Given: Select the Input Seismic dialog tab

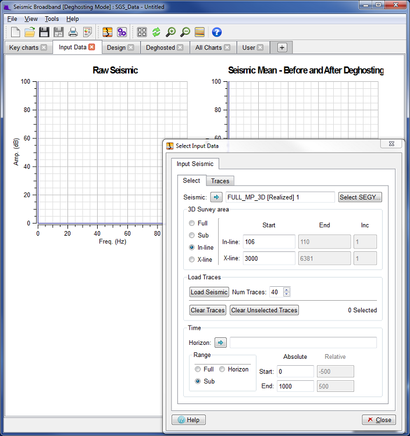Looking at the screenshot, I should [195, 164].
